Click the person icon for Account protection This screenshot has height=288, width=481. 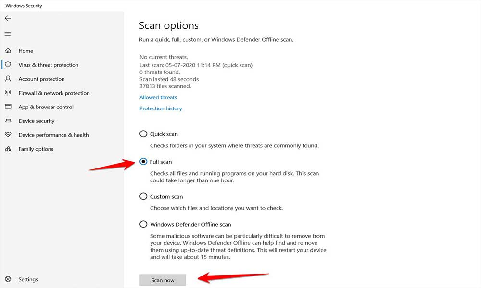(x=8, y=79)
